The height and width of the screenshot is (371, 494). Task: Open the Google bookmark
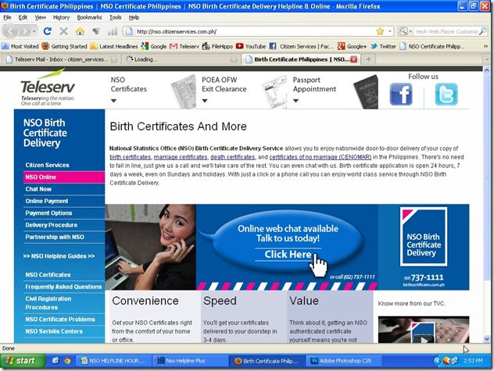coord(154,46)
